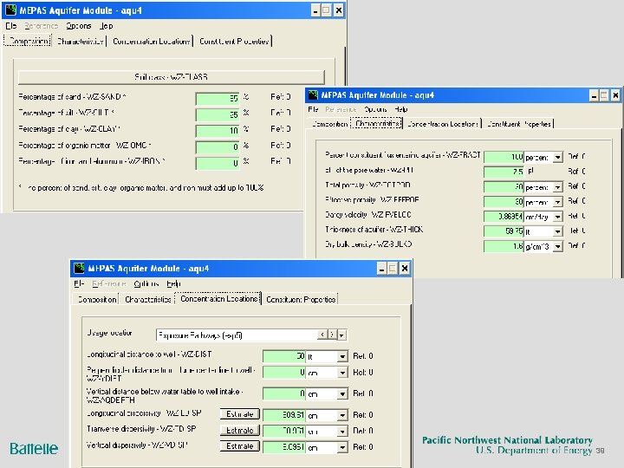Click next arrow in Usage location selector
The width and height of the screenshot is (624, 468).
(332, 335)
